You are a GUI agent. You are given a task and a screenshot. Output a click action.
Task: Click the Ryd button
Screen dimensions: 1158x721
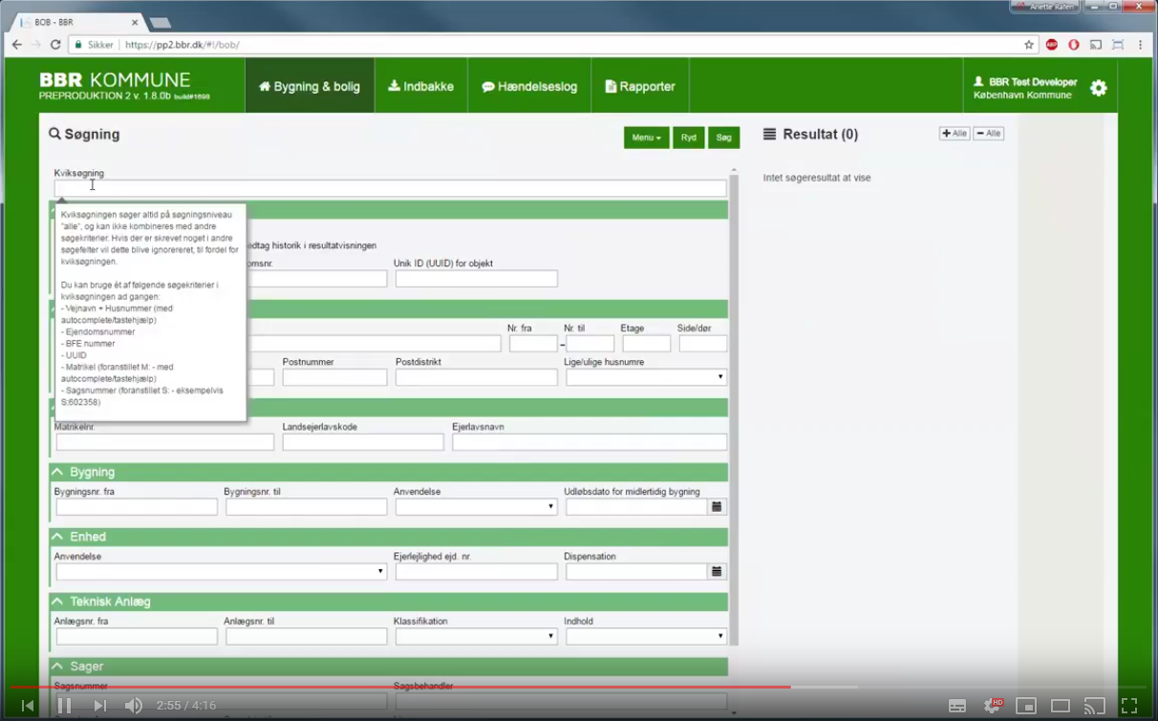click(688, 138)
